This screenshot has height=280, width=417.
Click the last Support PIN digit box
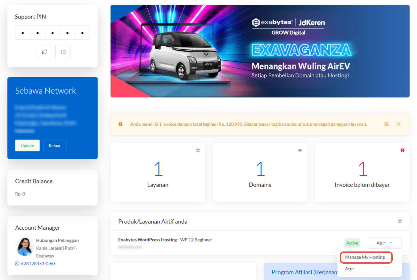[82, 33]
